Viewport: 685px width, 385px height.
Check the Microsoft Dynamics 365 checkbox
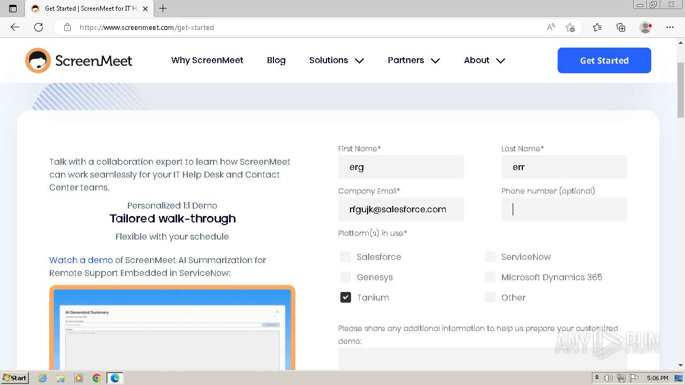coord(490,277)
